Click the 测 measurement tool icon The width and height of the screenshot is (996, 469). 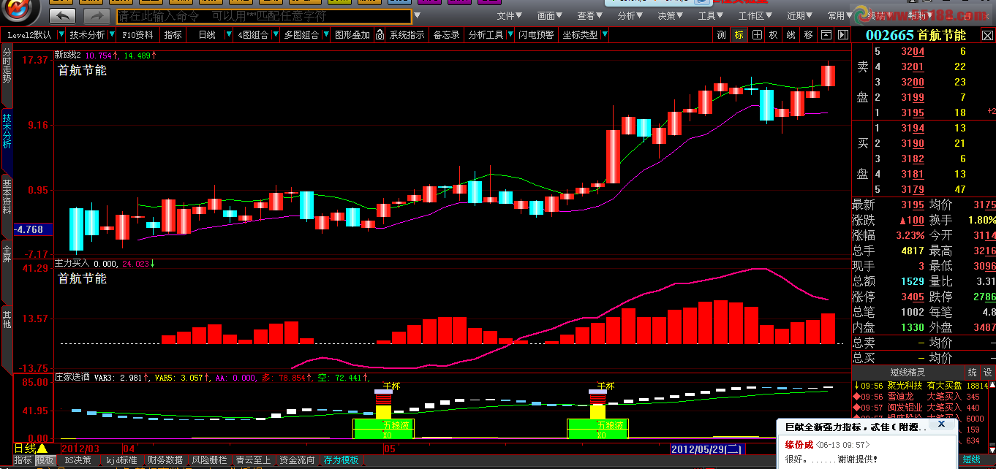(x=721, y=34)
